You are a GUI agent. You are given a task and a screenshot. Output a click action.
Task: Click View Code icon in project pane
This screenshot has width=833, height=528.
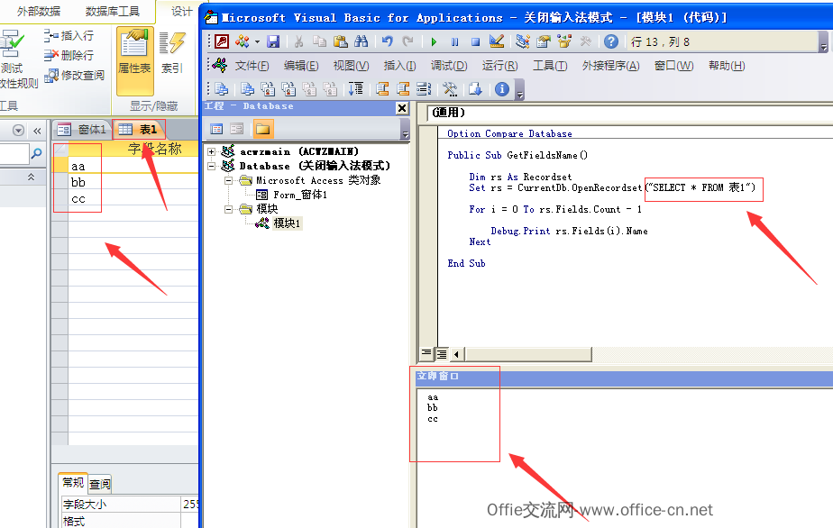click(216, 129)
